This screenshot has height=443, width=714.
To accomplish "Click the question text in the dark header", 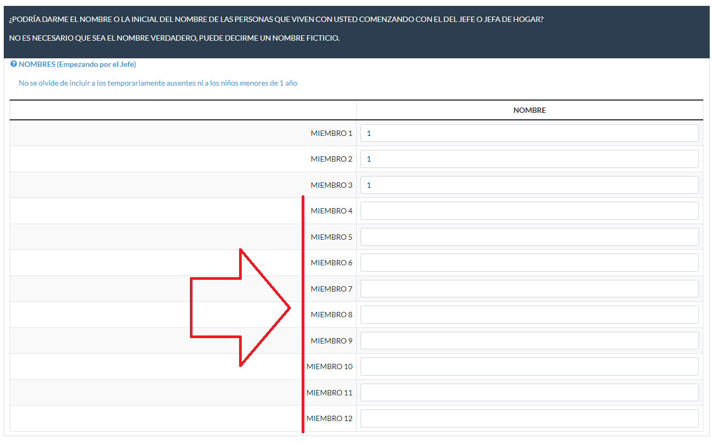I will 276,20.
